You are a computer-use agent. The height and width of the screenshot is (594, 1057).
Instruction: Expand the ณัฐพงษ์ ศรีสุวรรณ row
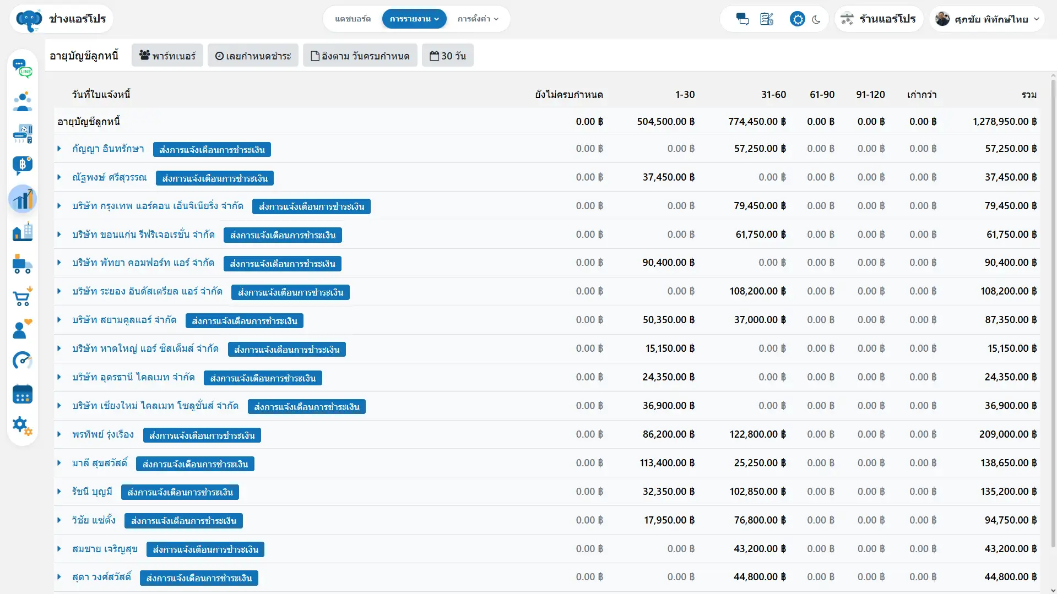point(59,177)
